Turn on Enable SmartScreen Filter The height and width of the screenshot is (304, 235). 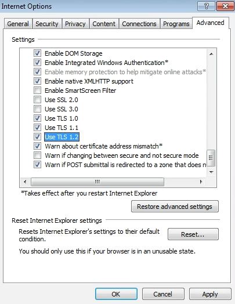click(x=37, y=91)
